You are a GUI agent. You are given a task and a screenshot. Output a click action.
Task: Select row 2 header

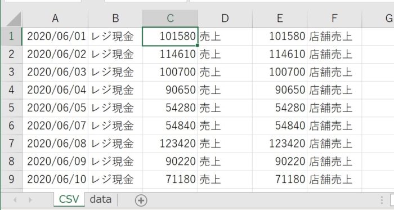click(11, 54)
